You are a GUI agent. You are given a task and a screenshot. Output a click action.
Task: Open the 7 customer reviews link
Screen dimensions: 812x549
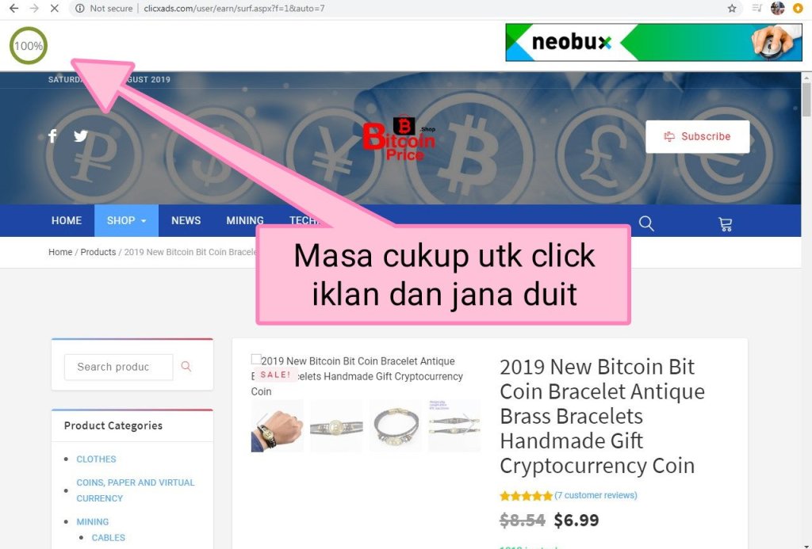coord(596,495)
